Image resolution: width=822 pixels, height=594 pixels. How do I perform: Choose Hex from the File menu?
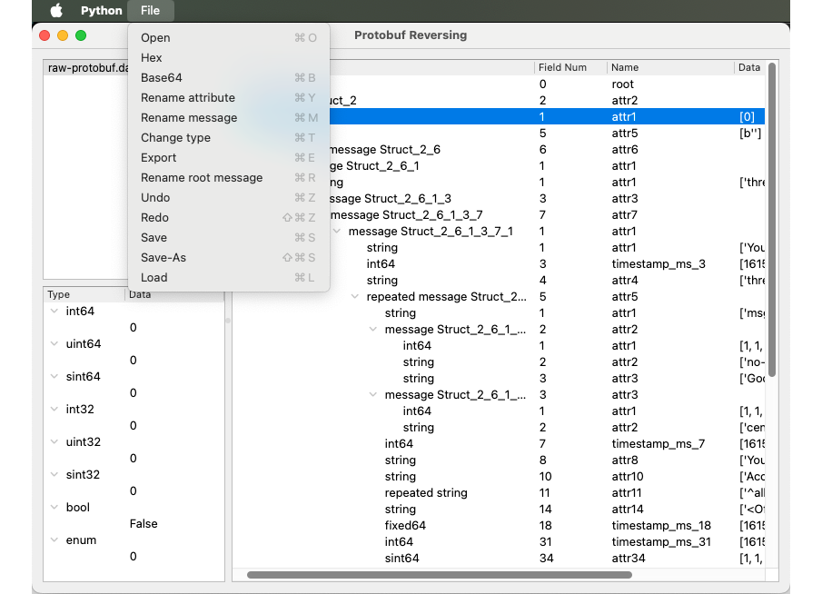coord(229,57)
